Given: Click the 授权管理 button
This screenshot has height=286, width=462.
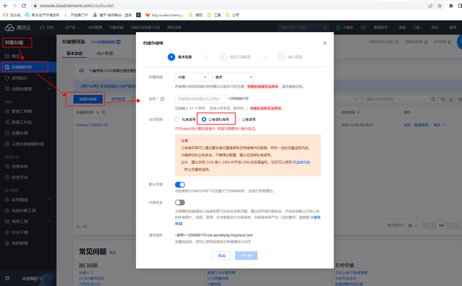Looking at the screenshot, I should tap(118, 99).
